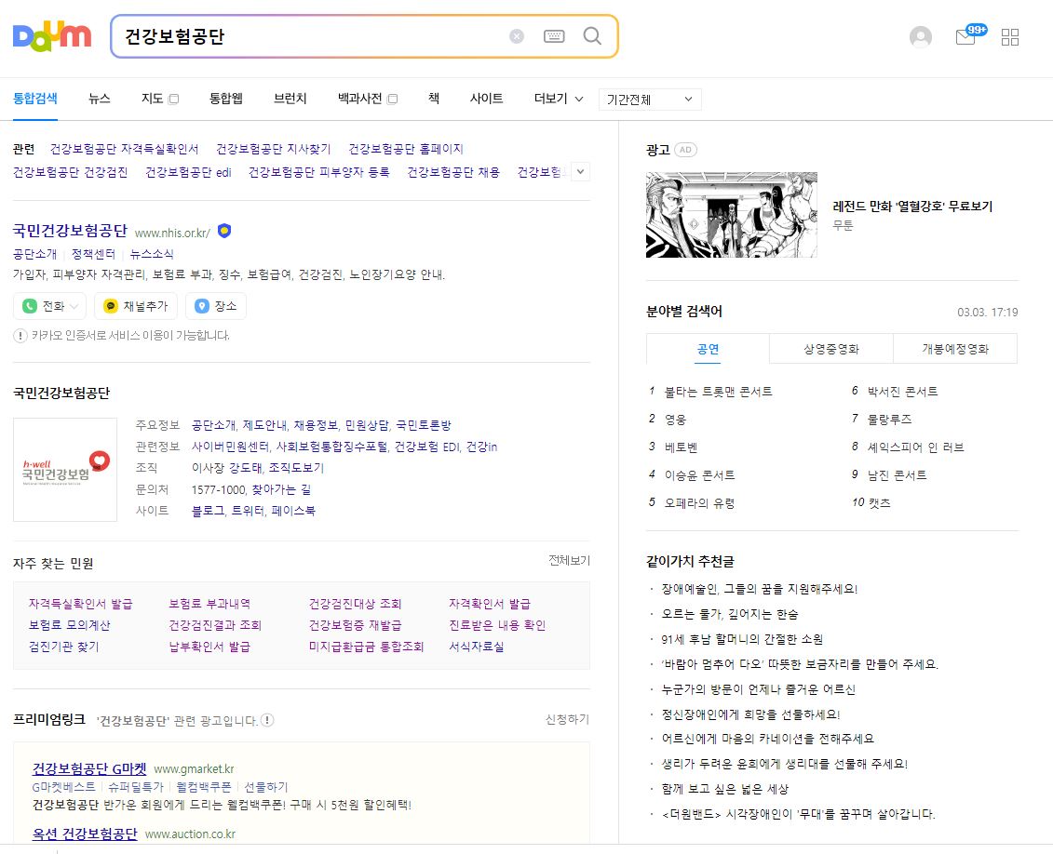Viewport: 1053px width, 854px height.
Task: Open 슈퍼딜특가 link under G마켓 ad
Action: click(x=136, y=786)
